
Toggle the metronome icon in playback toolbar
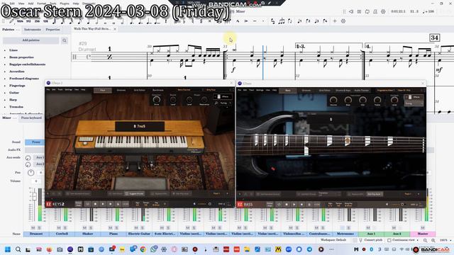coord(375,11)
